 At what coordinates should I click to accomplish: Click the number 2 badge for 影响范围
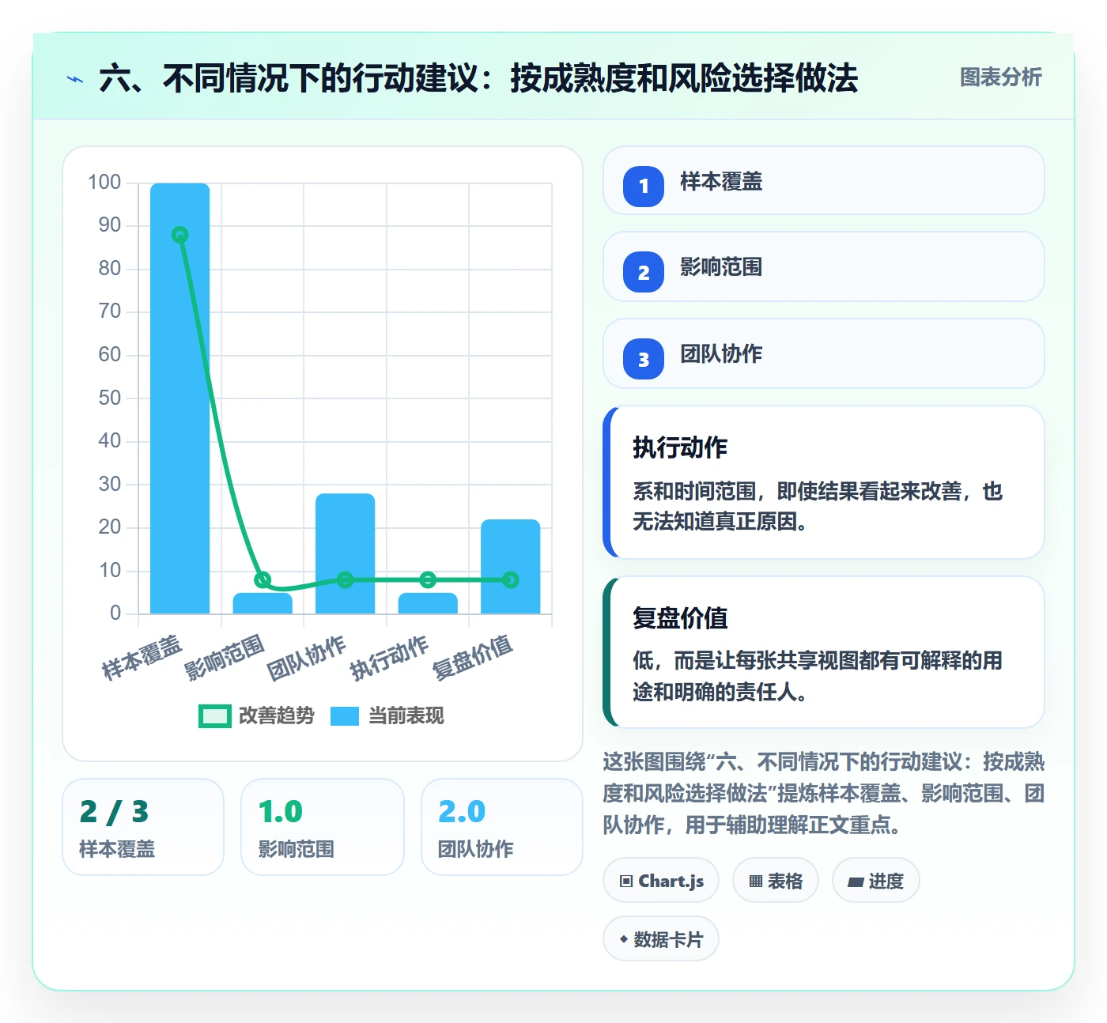tap(644, 273)
